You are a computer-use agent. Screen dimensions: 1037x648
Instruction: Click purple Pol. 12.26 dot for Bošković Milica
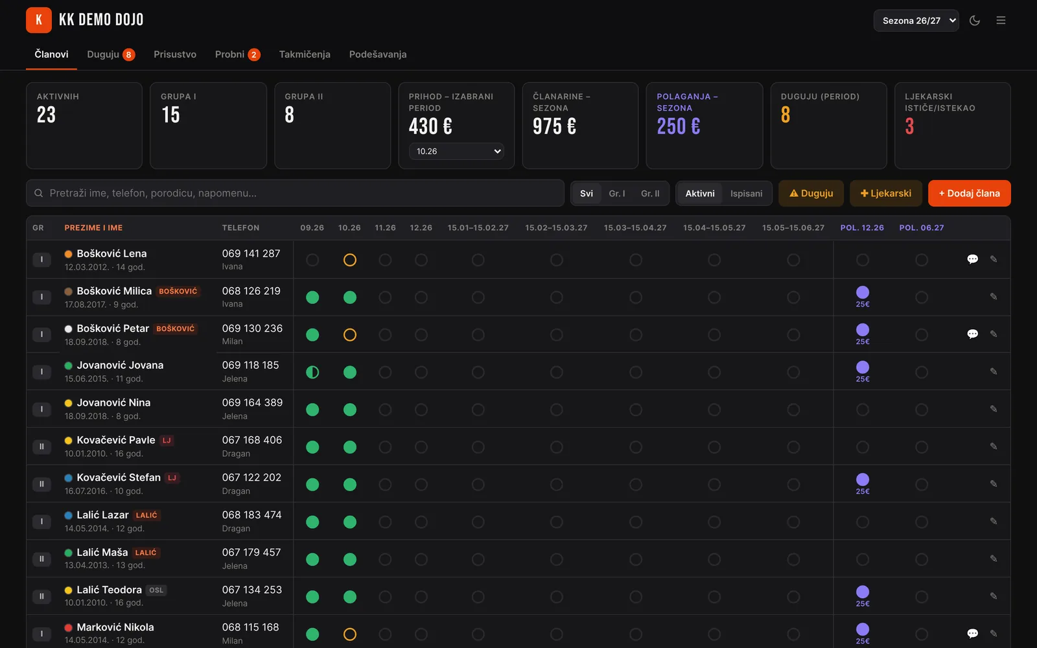click(863, 292)
